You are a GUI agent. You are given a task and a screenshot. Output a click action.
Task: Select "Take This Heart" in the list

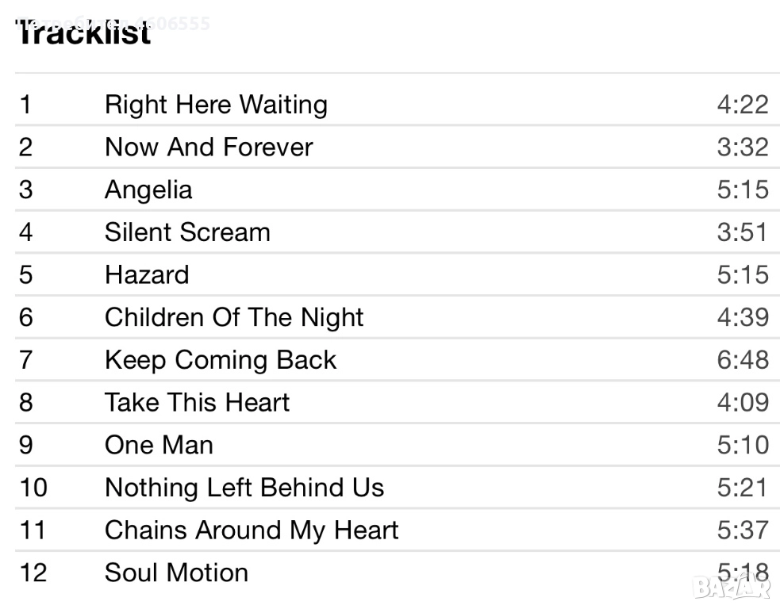197,403
